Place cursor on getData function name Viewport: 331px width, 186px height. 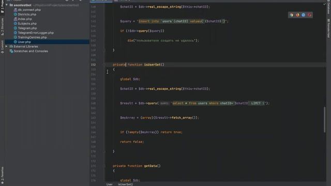click(x=151, y=166)
